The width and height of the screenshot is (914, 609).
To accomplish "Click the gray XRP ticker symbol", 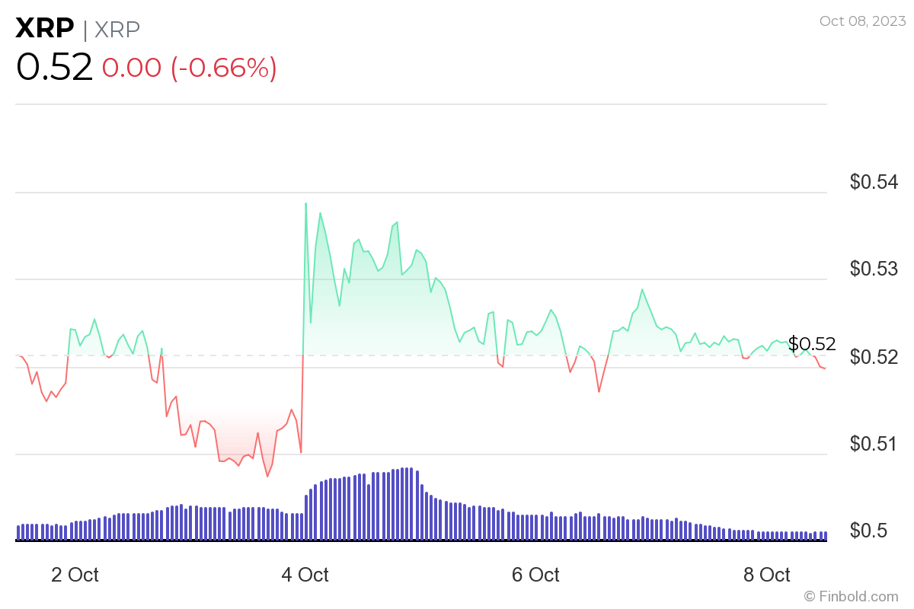I will coord(117,29).
